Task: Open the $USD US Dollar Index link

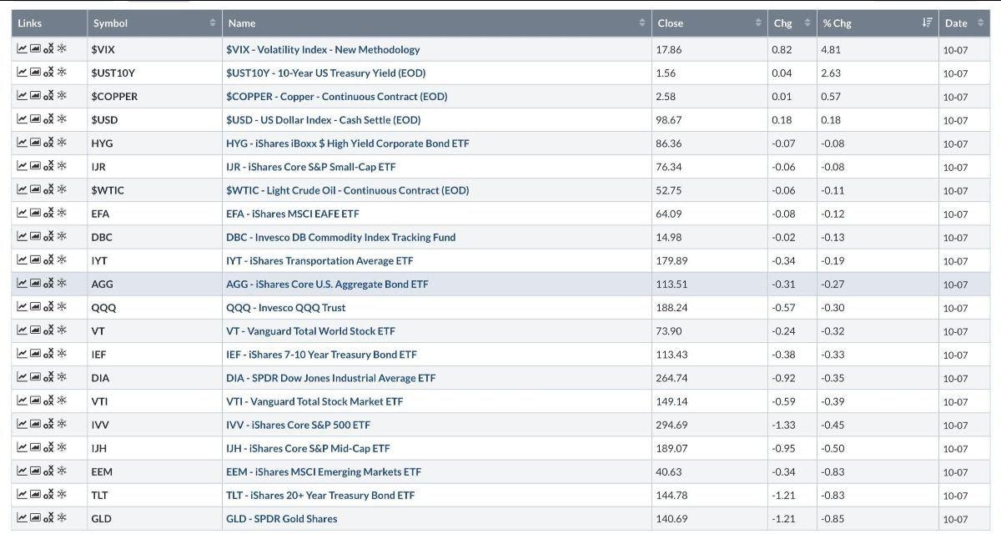Action: click(323, 119)
